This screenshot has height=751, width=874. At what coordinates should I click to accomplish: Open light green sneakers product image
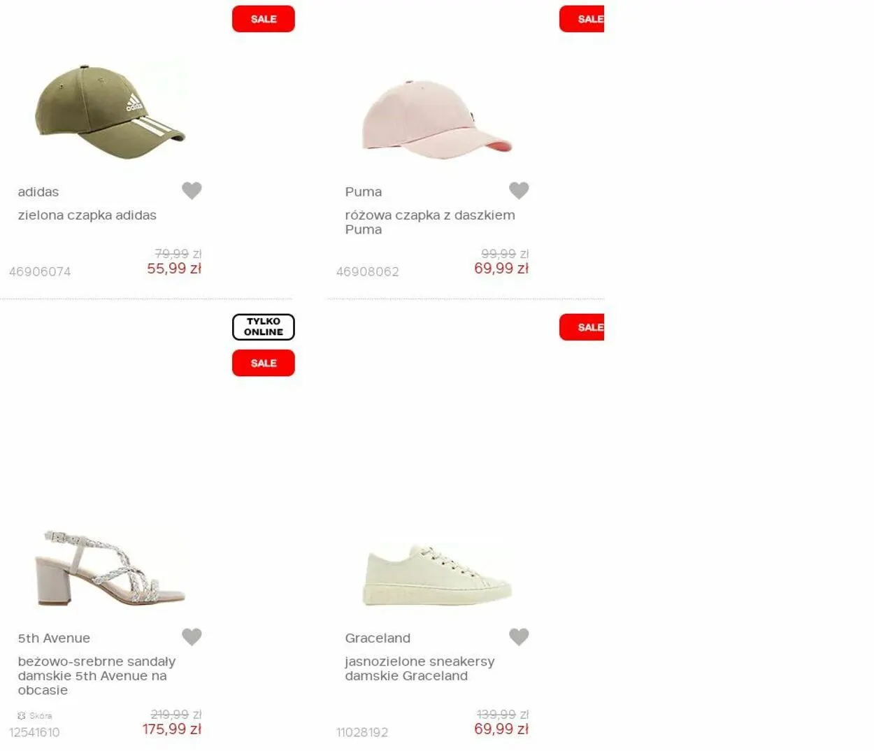click(437, 575)
